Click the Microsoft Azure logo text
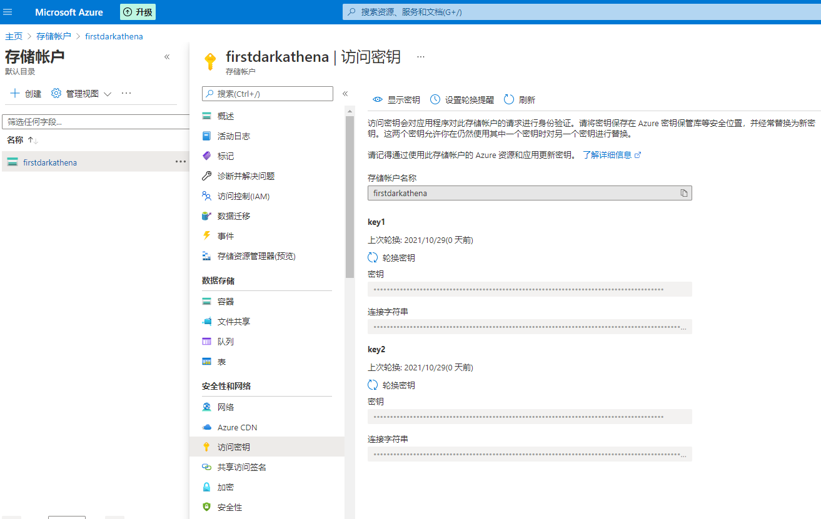821x519 pixels. 69,12
